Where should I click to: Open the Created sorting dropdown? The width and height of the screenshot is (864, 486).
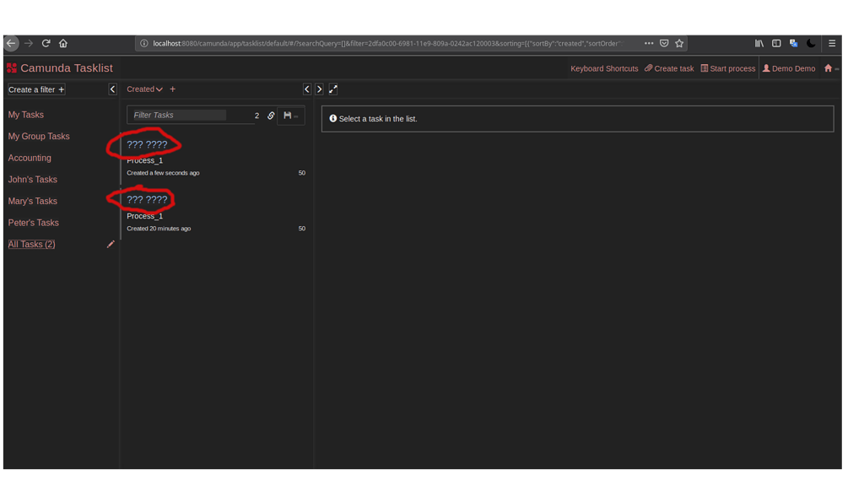tap(143, 89)
